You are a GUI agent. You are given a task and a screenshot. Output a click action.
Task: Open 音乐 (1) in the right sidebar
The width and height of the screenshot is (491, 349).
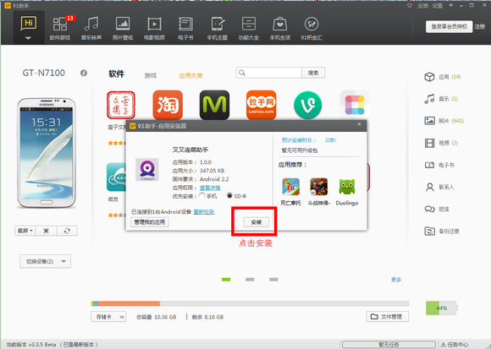[x=441, y=99]
